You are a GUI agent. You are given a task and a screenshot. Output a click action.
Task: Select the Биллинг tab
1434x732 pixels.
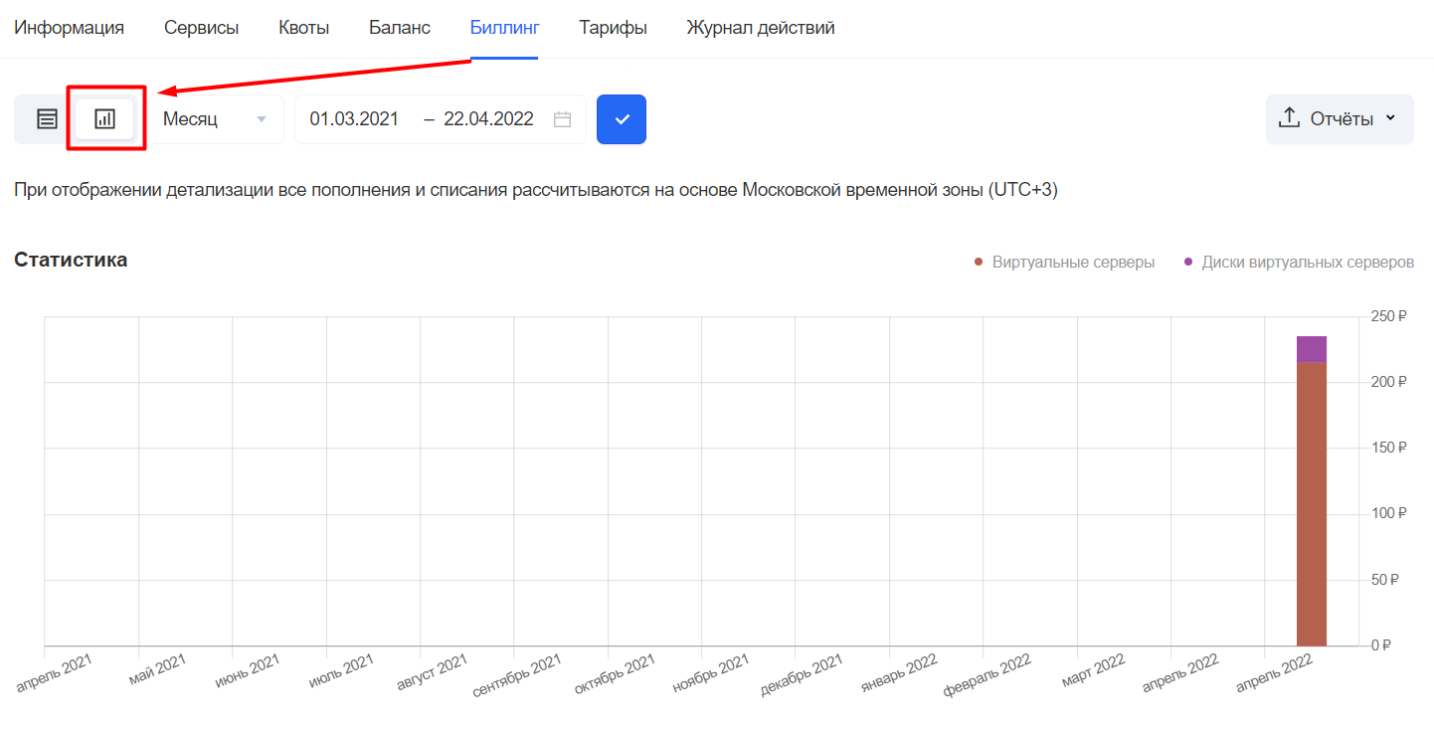505,28
